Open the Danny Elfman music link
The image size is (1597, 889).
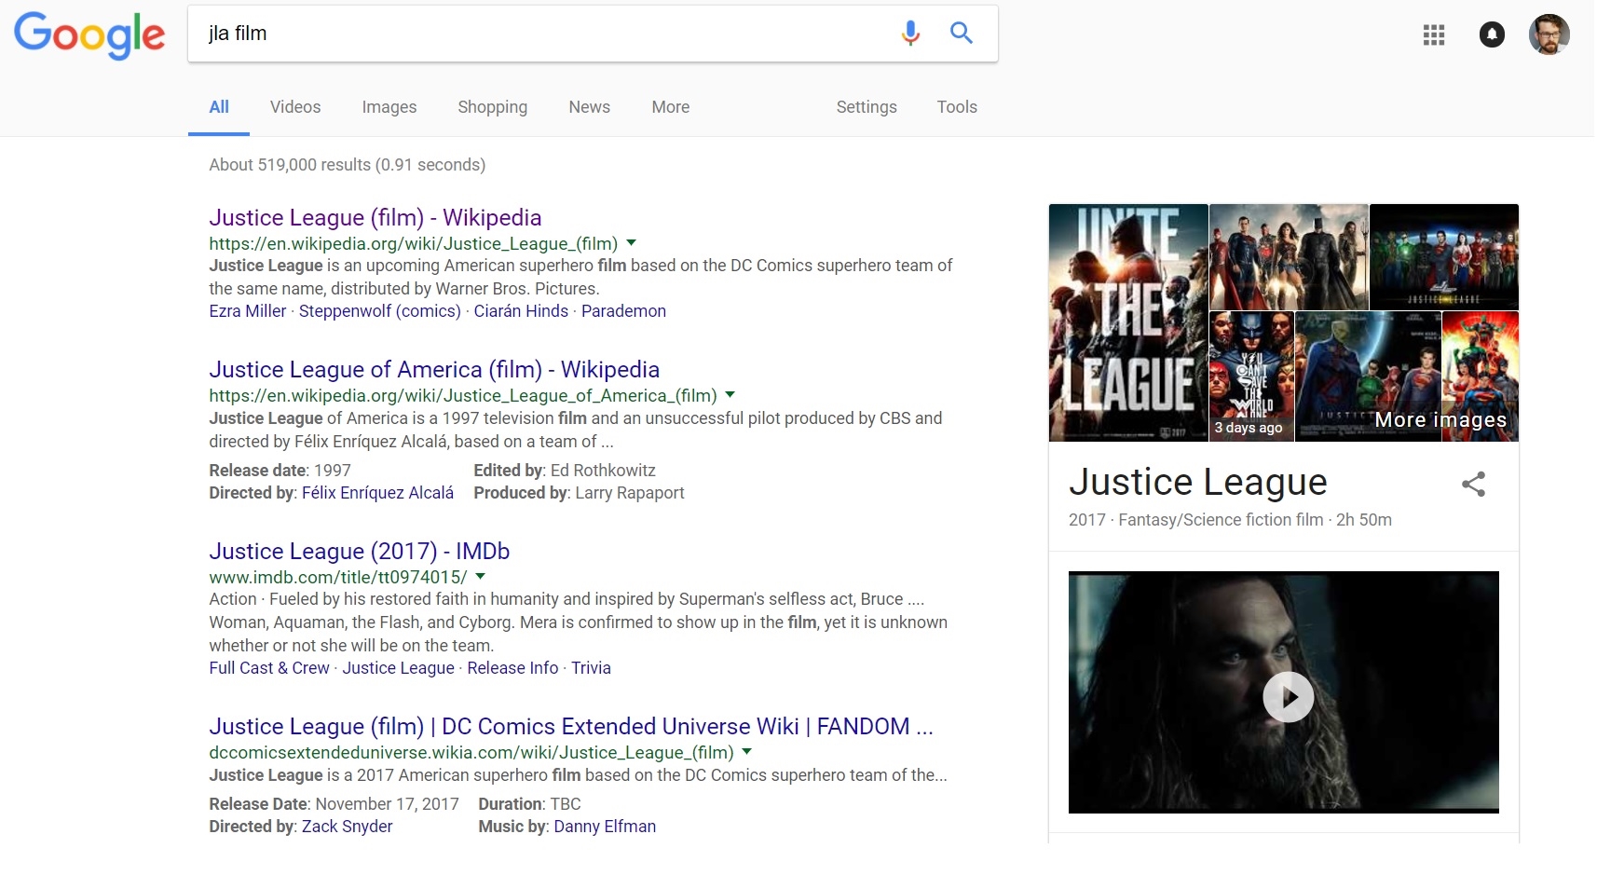click(x=605, y=827)
